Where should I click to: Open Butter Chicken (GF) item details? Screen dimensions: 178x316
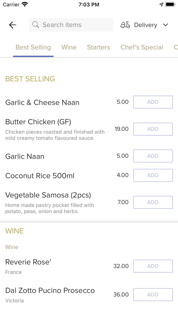(38, 122)
